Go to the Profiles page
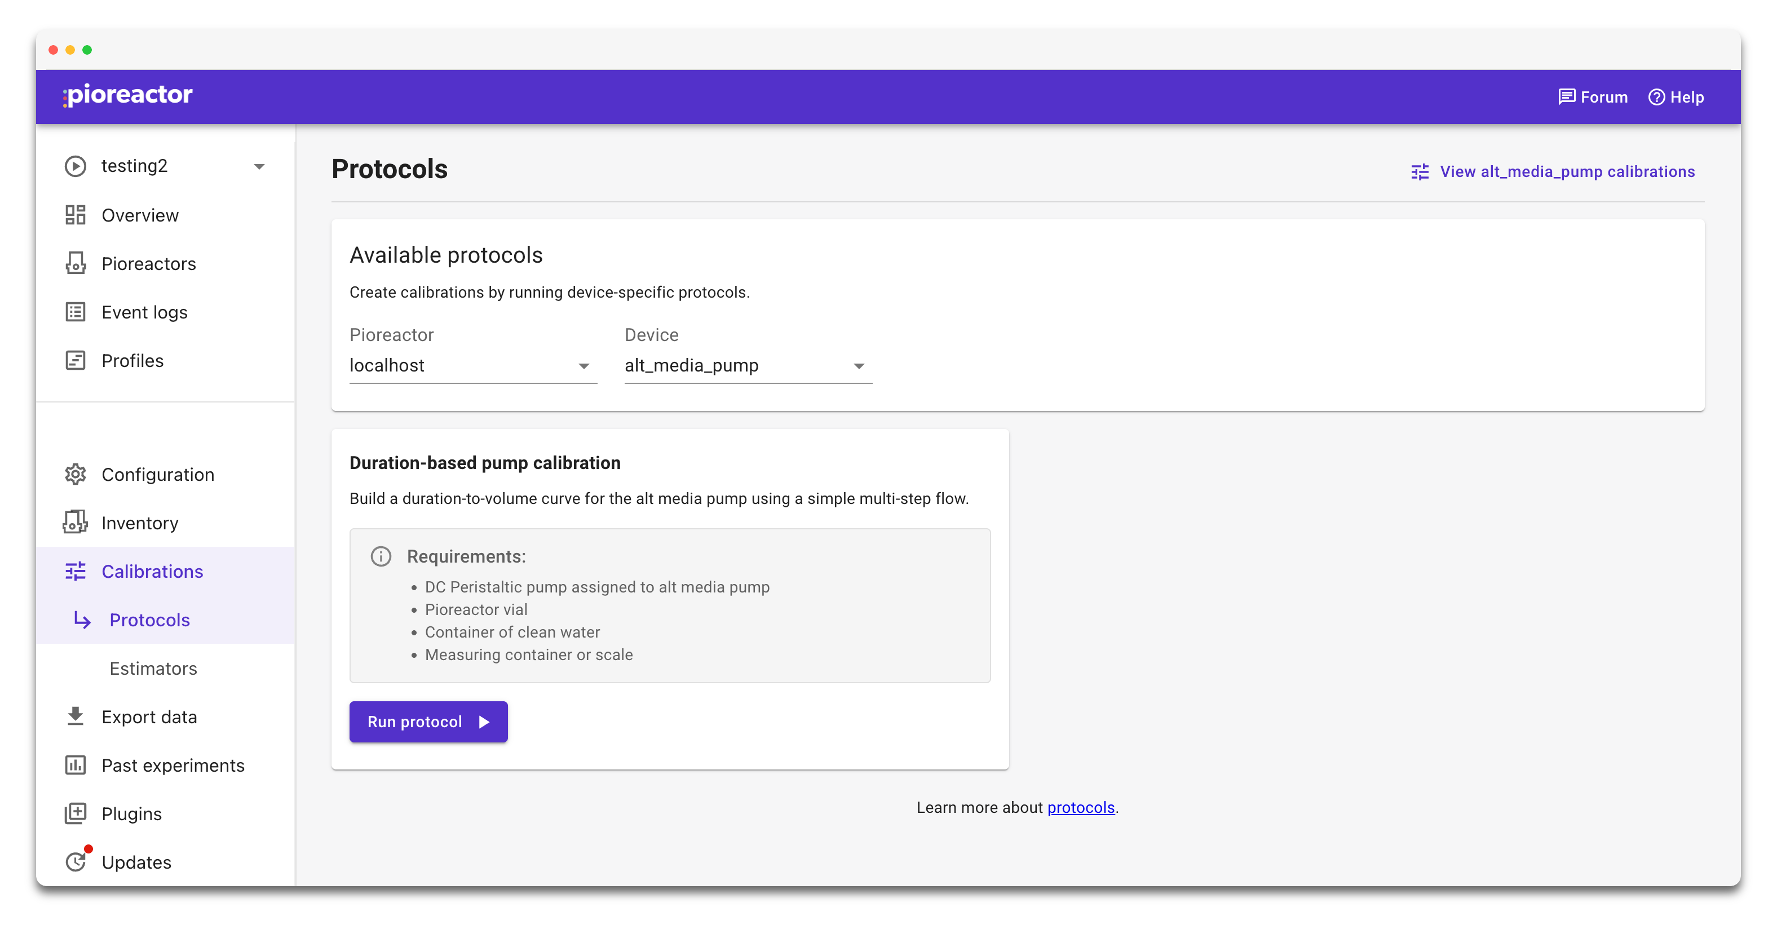 (x=132, y=360)
